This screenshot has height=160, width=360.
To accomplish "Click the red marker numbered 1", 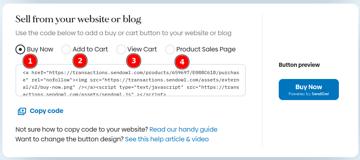I will 30,61.
